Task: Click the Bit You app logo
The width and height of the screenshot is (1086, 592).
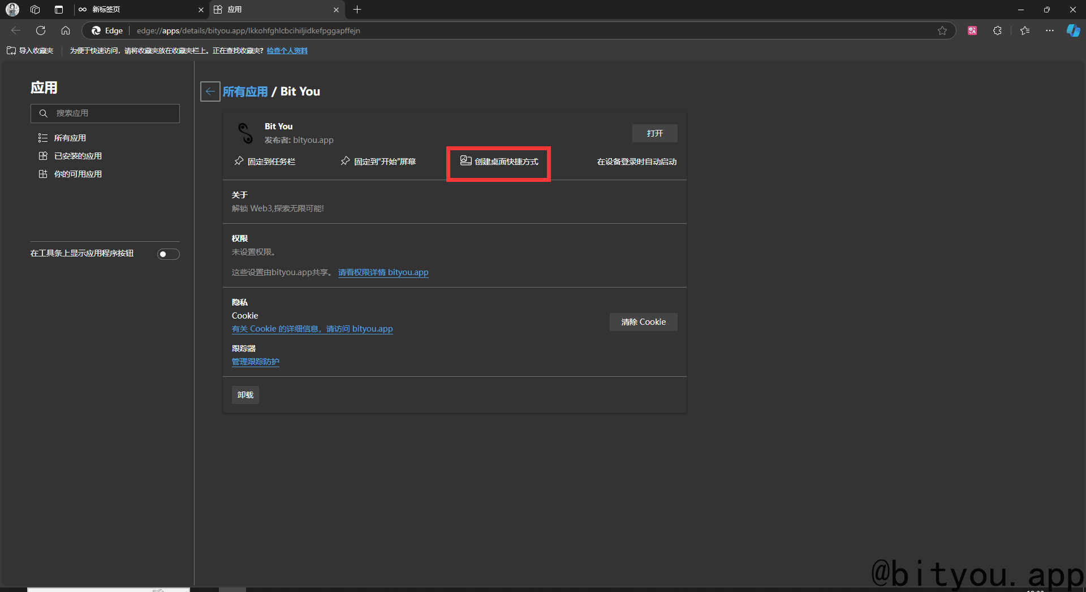Action: (x=245, y=133)
